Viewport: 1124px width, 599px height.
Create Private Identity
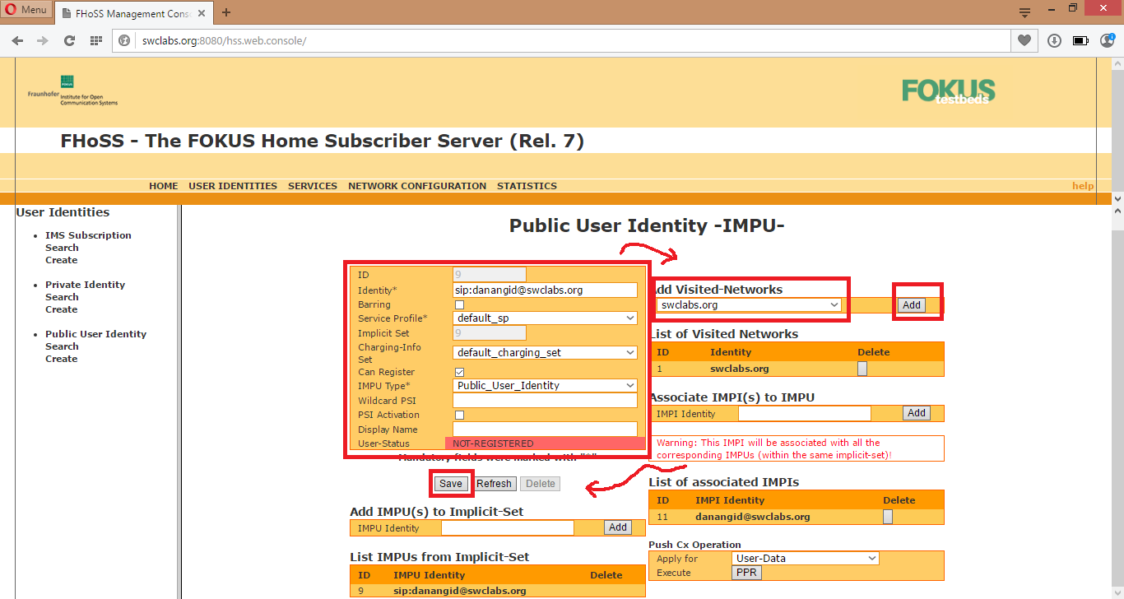[61, 309]
